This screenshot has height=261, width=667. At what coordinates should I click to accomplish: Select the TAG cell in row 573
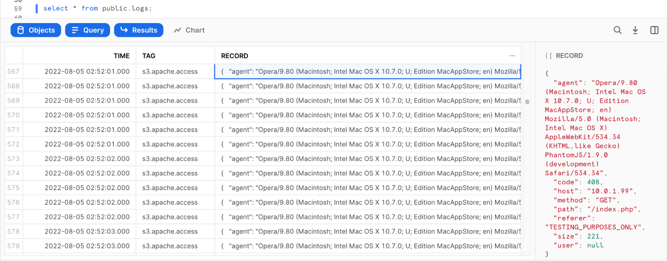(x=170, y=159)
